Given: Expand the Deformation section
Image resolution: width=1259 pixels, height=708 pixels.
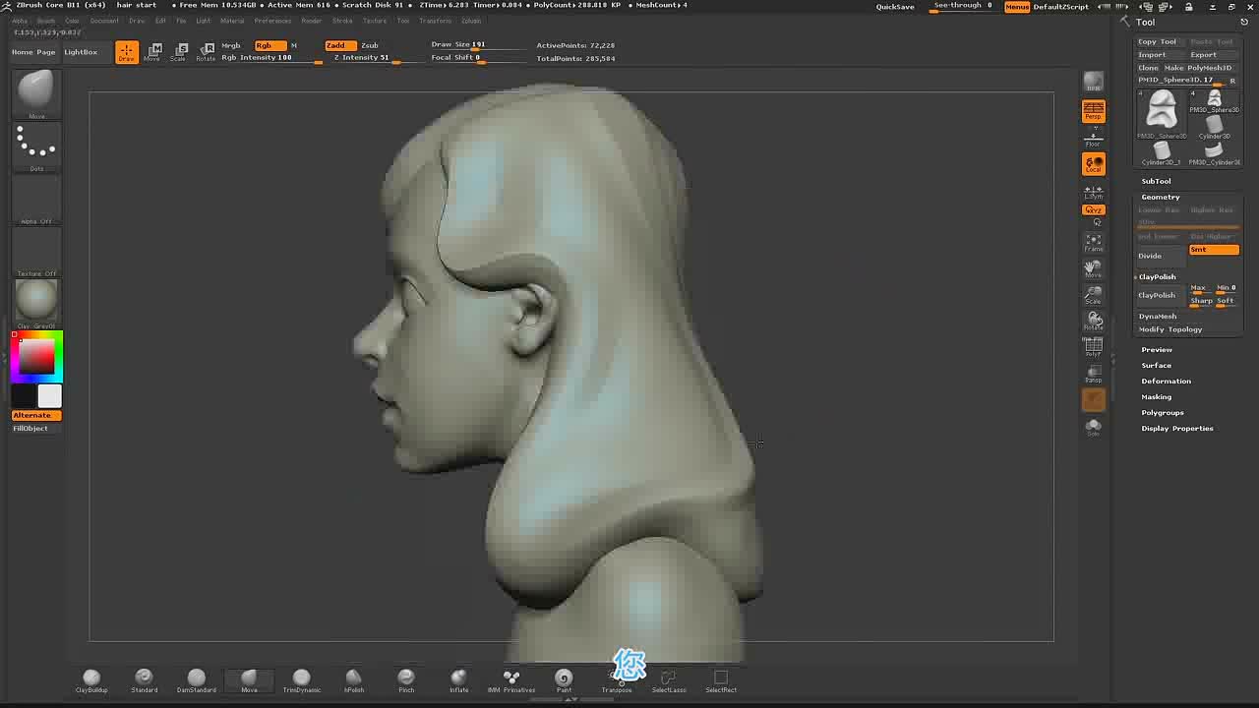Looking at the screenshot, I should pos(1166,381).
